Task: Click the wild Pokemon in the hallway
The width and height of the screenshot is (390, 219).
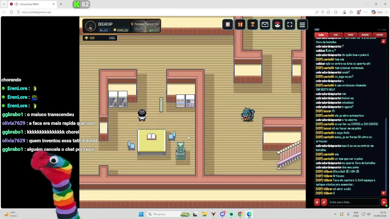Action: click(x=248, y=115)
